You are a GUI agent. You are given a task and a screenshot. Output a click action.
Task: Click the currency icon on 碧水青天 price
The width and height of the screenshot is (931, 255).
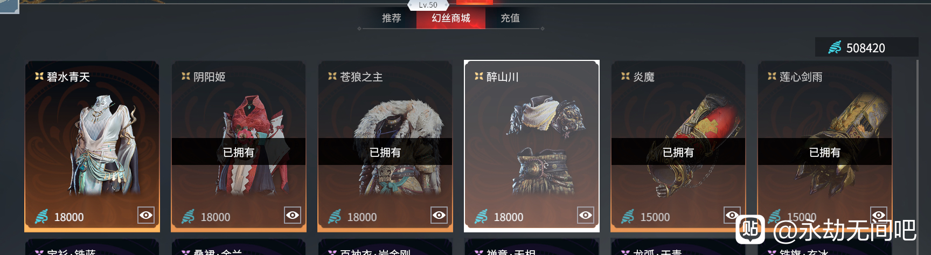[x=41, y=216]
